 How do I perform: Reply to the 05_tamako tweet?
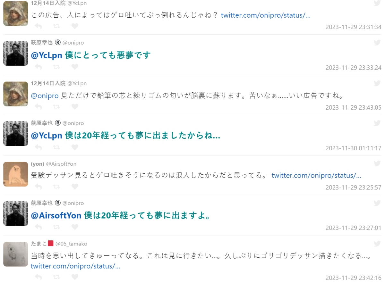pos(38,277)
